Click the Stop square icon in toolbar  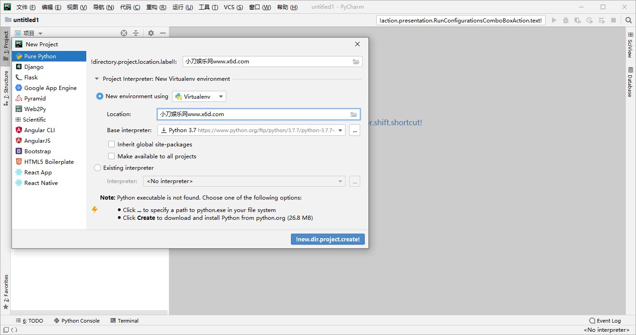[x=614, y=20]
